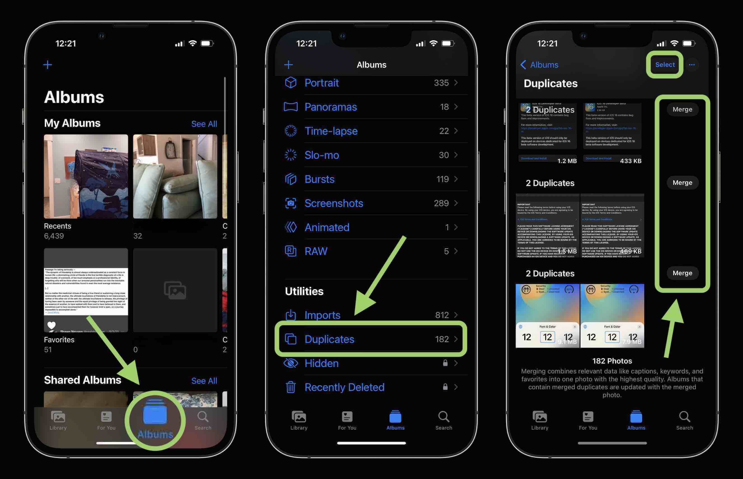Tap Merge button for first duplicate pair
Image resolution: width=743 pixels, height=479 pixels.
tap(682, 109)
